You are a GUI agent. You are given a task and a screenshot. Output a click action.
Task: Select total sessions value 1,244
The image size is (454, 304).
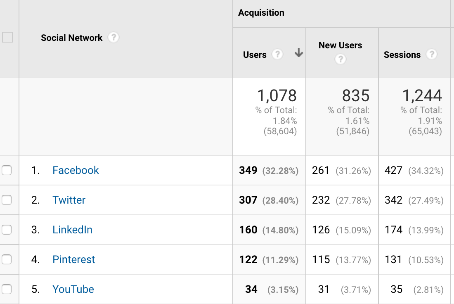(422, 96)
